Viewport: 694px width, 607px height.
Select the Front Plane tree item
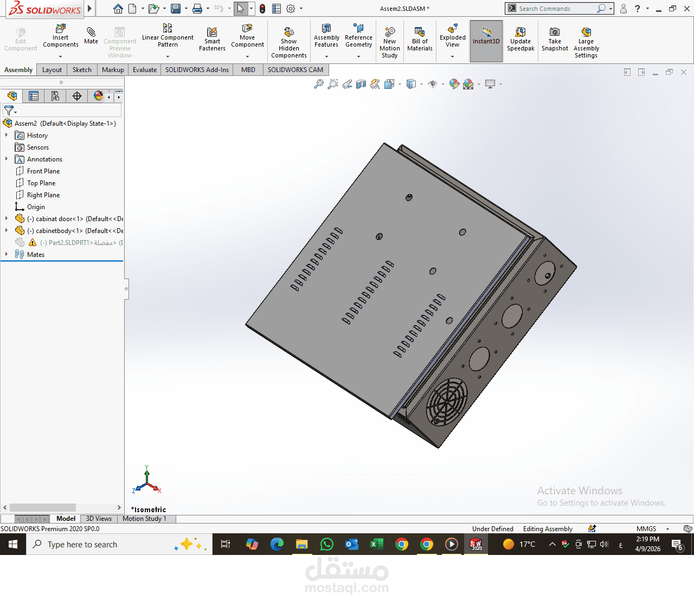(43, 171)
